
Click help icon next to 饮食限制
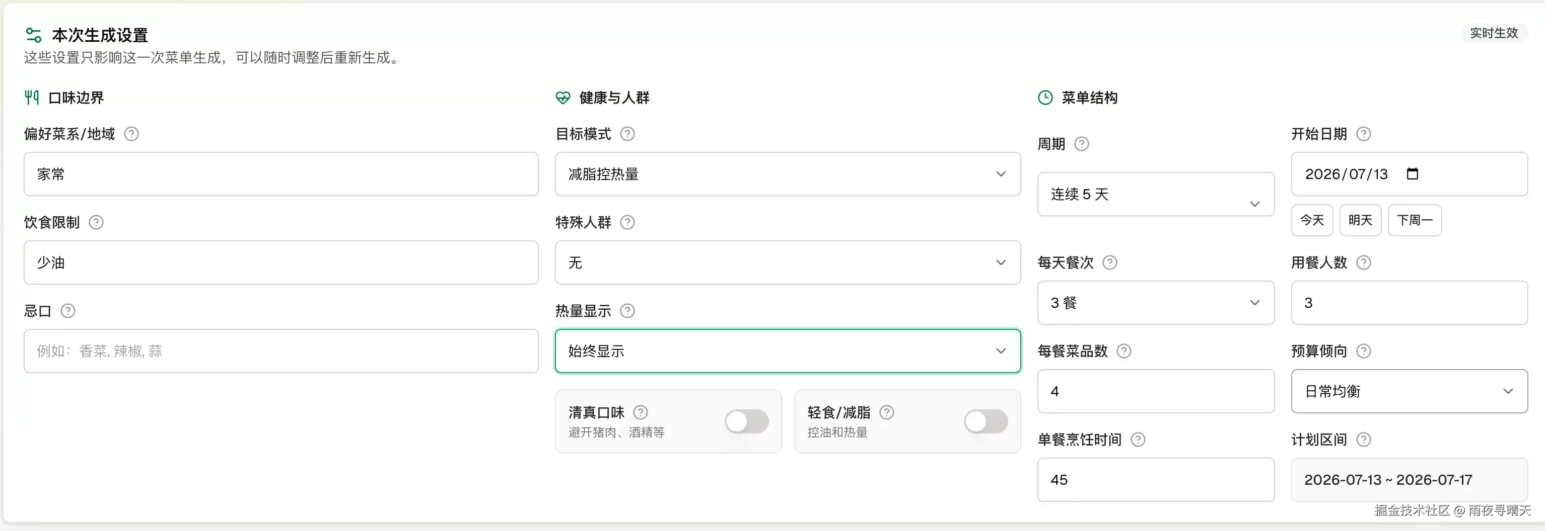click(96, 222)
